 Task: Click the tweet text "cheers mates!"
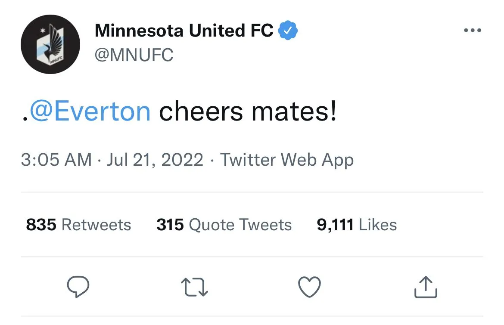click(x=248, y=111)
